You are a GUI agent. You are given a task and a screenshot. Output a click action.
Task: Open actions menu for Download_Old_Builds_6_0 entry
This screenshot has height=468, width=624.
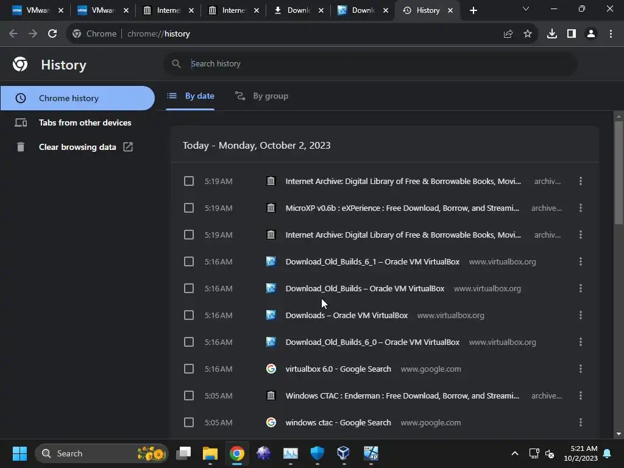(581, 342)
